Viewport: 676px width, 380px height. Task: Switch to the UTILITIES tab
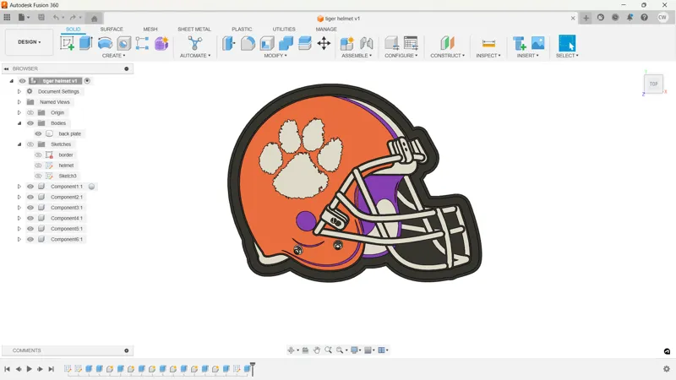tap(284, 29)
